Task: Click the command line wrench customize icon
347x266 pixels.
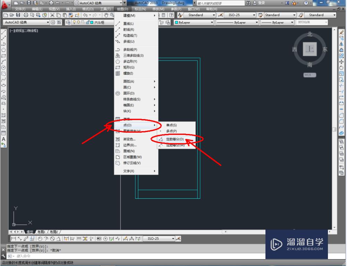Action: pyautogui.click(x=3, y=256)
